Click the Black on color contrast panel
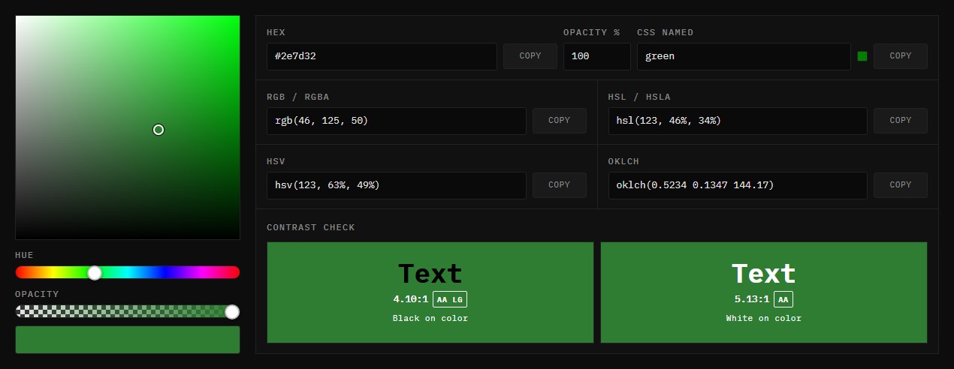The image size is (954, 369). click(430, 292)
